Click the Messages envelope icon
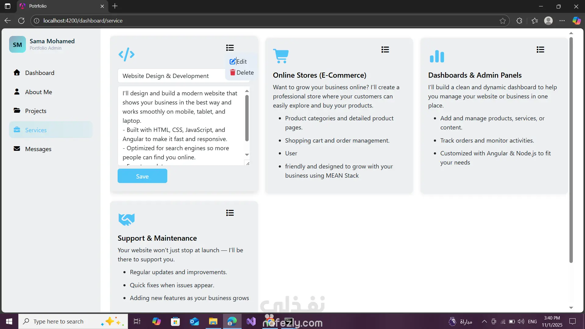585x329 pixels. tap(17, 149)
